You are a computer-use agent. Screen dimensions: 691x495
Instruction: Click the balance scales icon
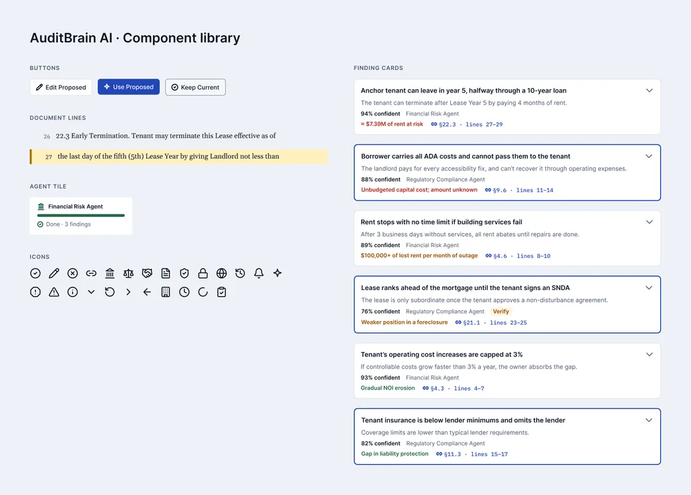(128, 273)
